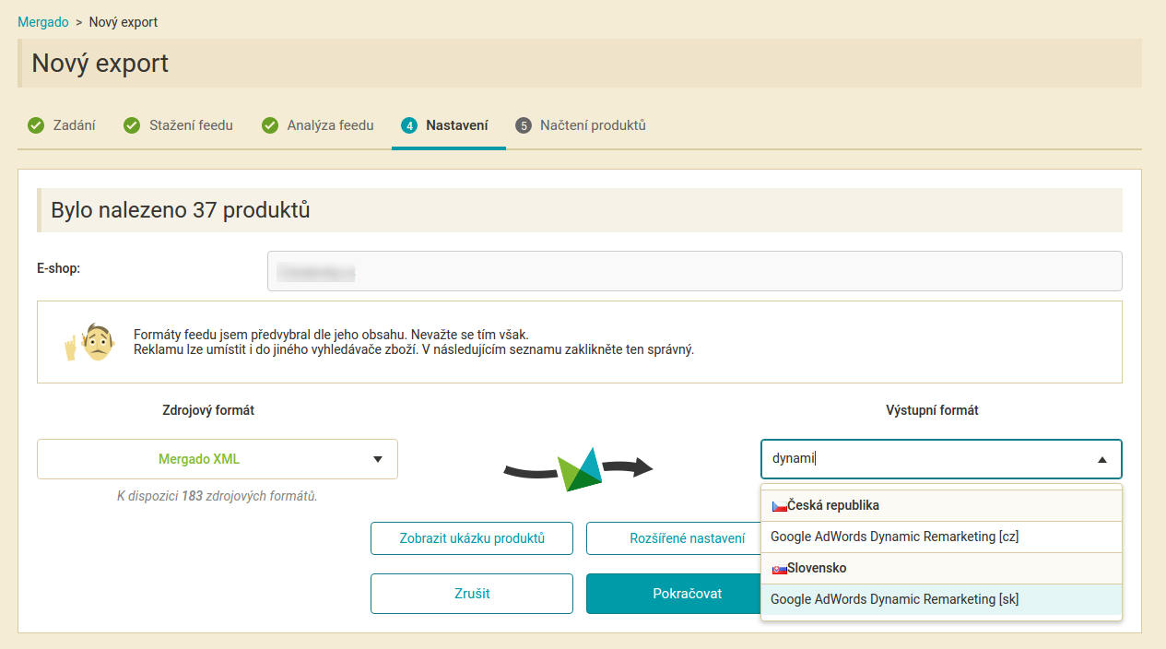Select the Nastavení step tab

(448, 125)
